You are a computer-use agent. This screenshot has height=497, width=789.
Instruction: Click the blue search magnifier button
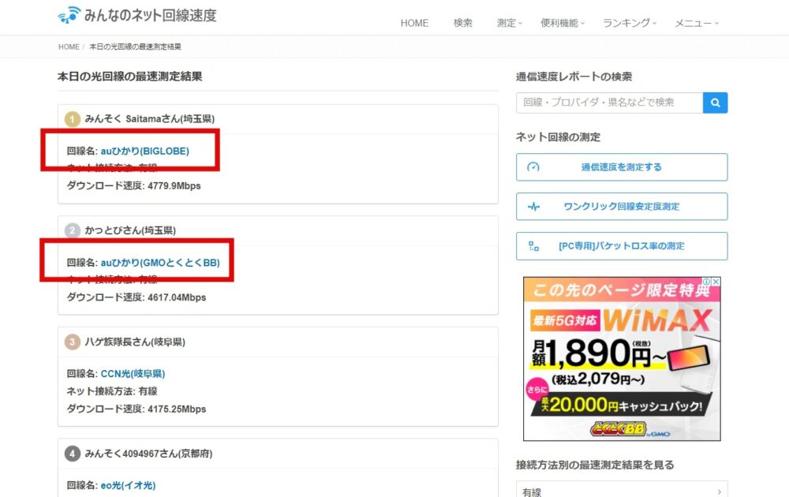tap(715, 103)
